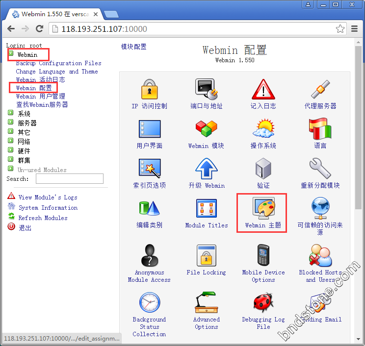
Task: Open the 可信赖的访问来源 globe icon
Action: click(320, 208)
